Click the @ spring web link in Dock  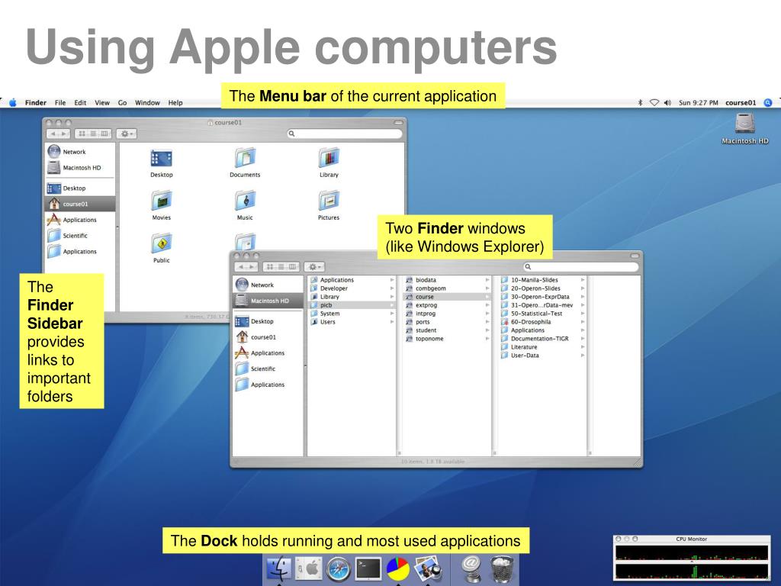pyautogui.click(x=471, y=569)
